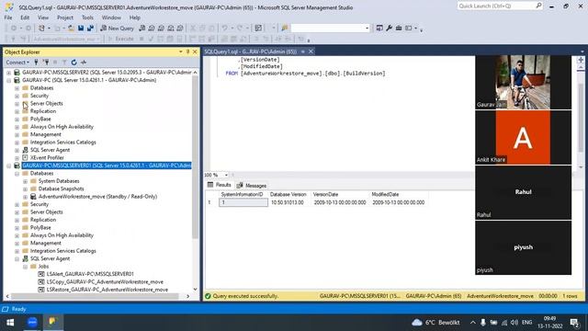Select the LSCopy_GAURAV-PC_AdventureWorkrestore_move job
588x331 pixels.
pyautogui.click(x=105, y=282)
